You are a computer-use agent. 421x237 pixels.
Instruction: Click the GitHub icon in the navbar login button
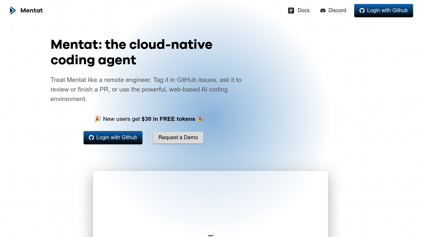click(x=362, y=10)
